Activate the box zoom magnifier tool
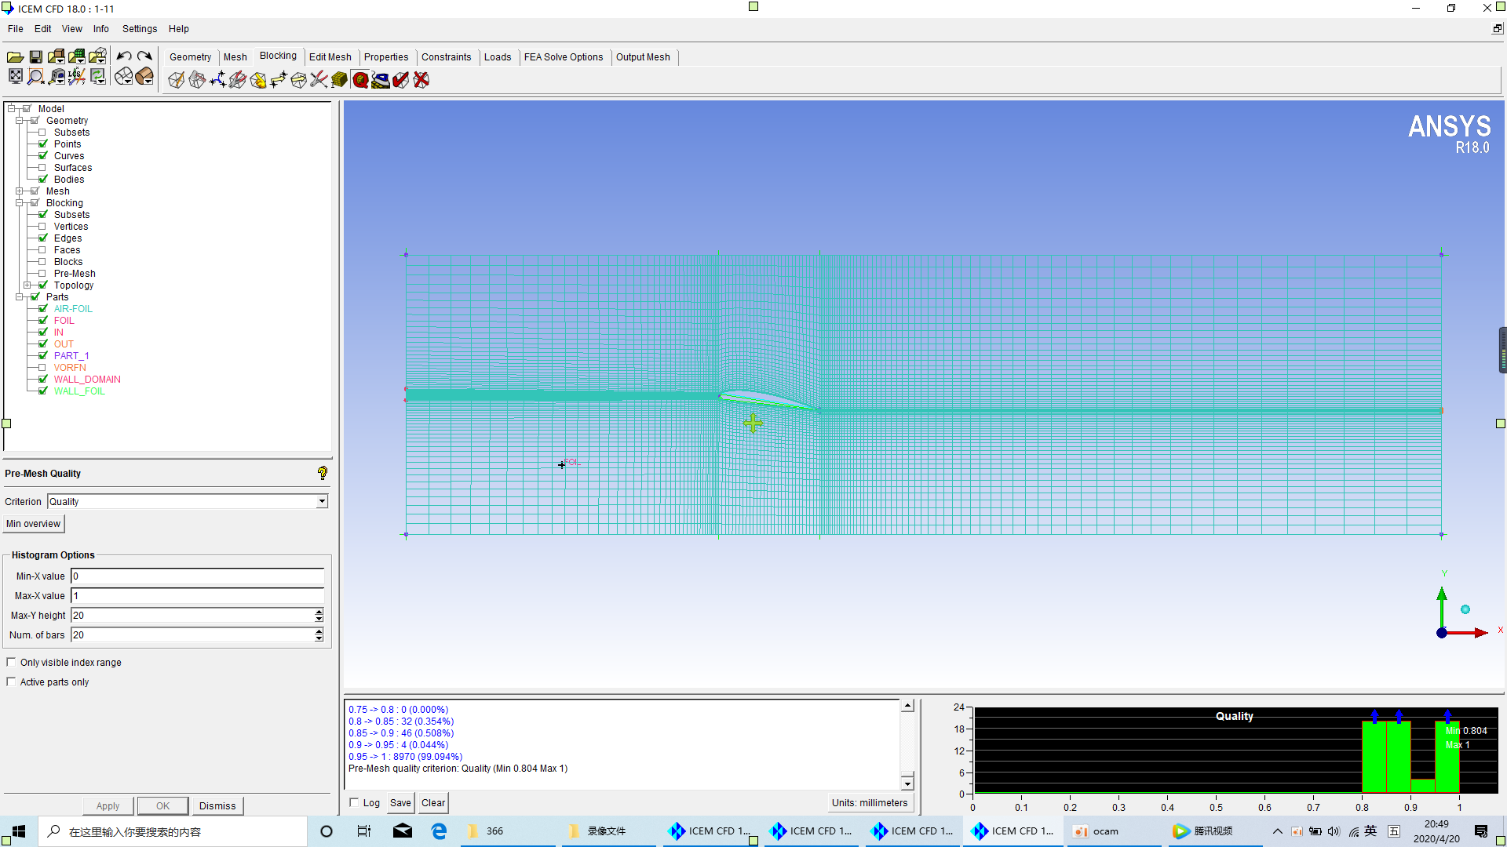 pos(36,76)
